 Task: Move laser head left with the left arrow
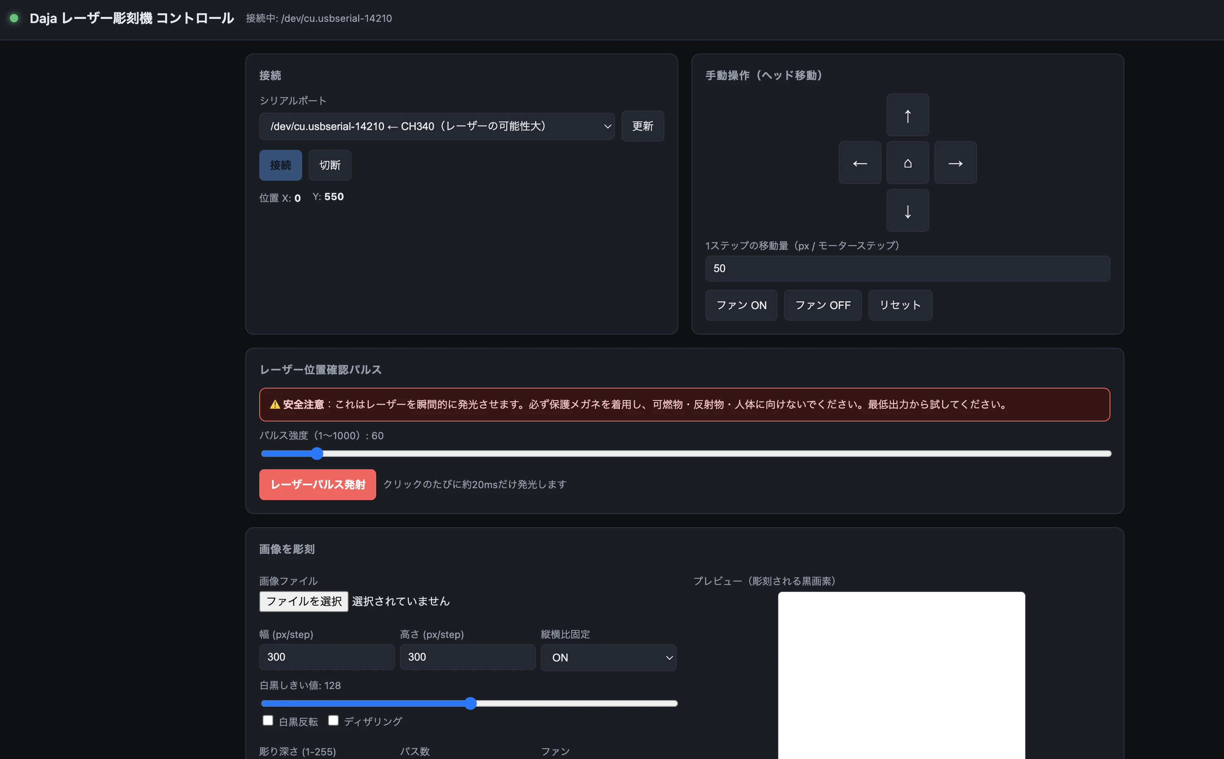pos(860,163)
